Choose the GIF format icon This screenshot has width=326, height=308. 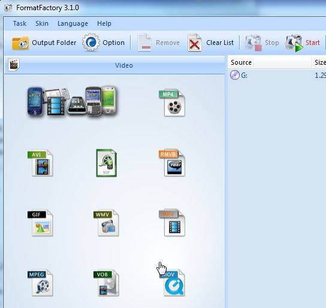coord(40,223)
